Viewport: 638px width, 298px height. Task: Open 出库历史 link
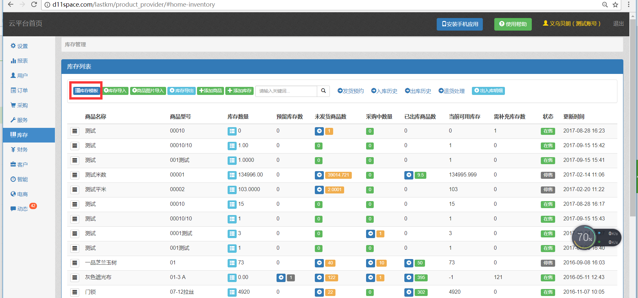point(418,91)
